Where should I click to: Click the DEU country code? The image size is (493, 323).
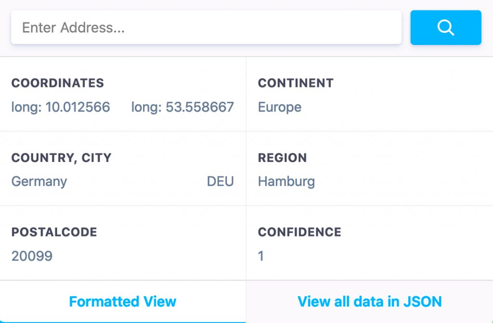tap(220, 181)
